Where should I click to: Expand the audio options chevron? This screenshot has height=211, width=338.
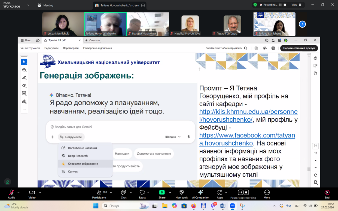tap(18, 192)
